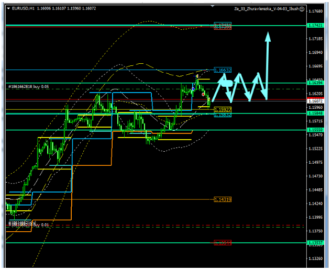Screen dimensions: 332x272
Task: Select the red dash-dot buy 0.01 order line
Action: pyautogui.click(x=157, y=226)
